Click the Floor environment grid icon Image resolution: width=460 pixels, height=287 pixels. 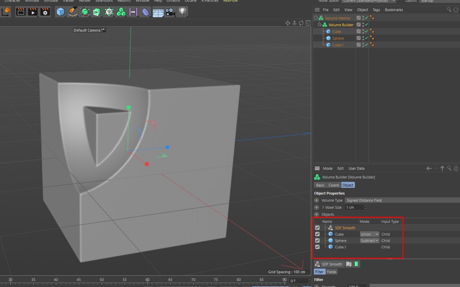[x=158, y=12]
